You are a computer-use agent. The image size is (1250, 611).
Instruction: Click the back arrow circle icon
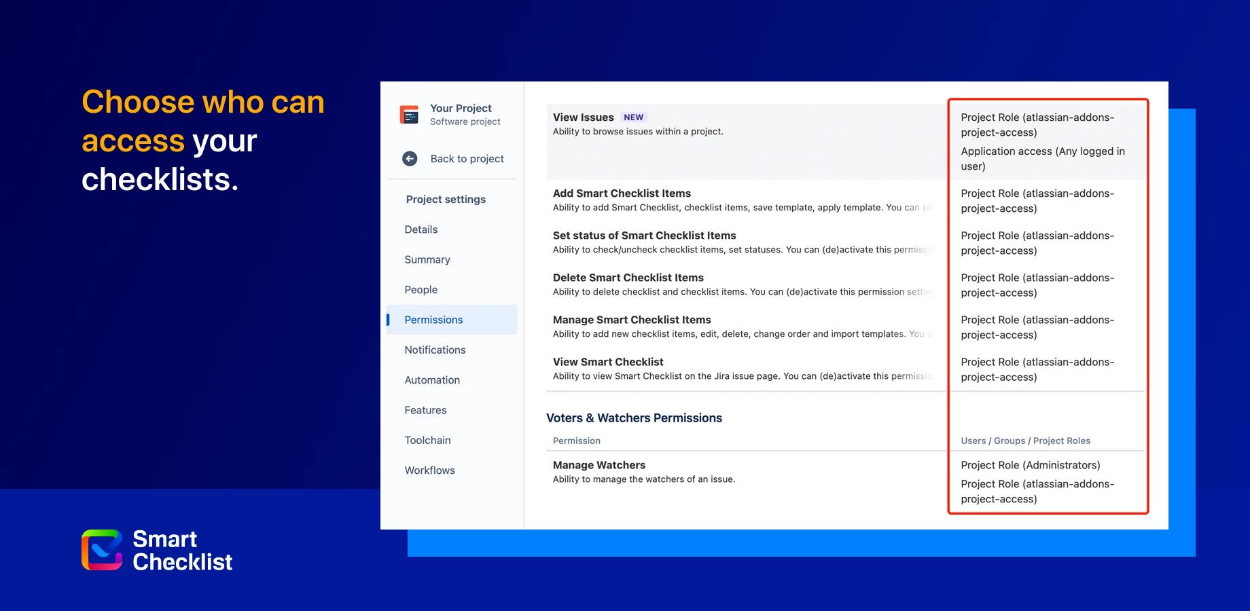410,158
